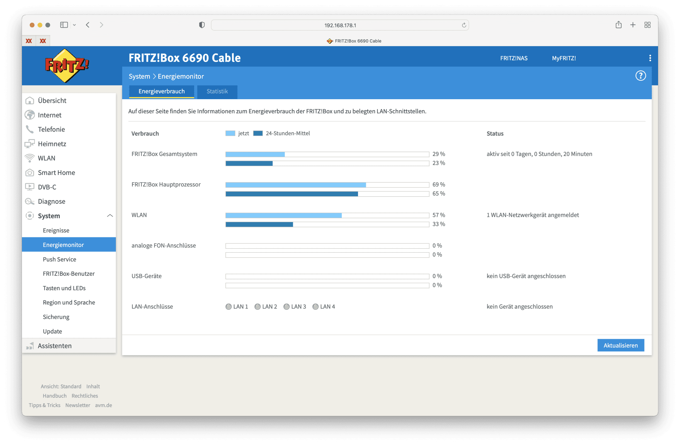The image size is (680, 445).
Task: Open the sidebar dropdown arrow in Safari
Action: point(74,25)
